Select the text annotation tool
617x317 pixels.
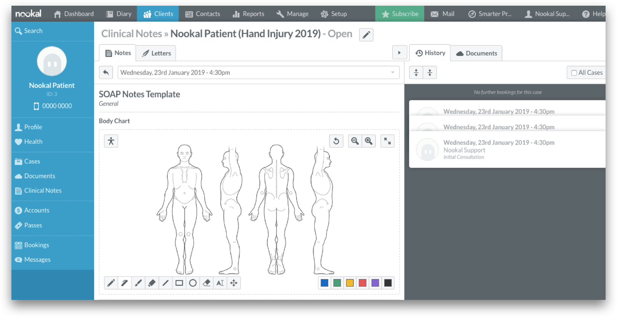click(x=220, y=283)
